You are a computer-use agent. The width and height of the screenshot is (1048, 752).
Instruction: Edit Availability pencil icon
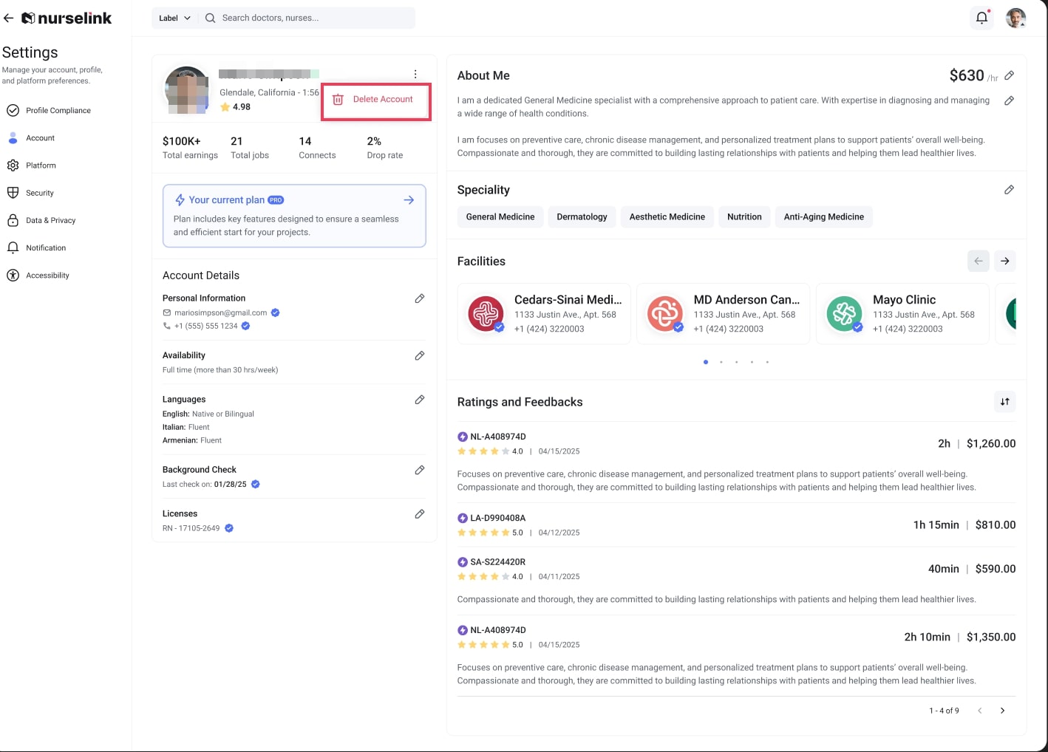[420, 355]
